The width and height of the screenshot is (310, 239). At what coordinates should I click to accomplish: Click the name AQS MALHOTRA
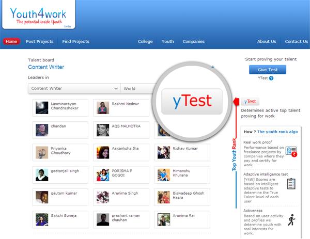coord(126,126)
